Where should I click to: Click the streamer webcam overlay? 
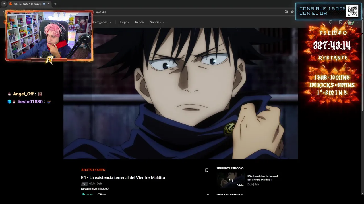click(x=49, y=36)
